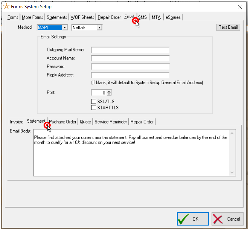The height and width of the screenshot is (230, 249).
Task: Click inside the Outgoing Mail Server field
Action: pyautogui.click(x=130, y=50)
